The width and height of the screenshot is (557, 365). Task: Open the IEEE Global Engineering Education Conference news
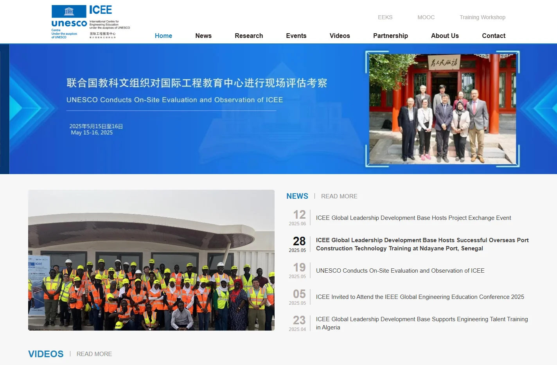pyautogui.click(x=420, y=297)
